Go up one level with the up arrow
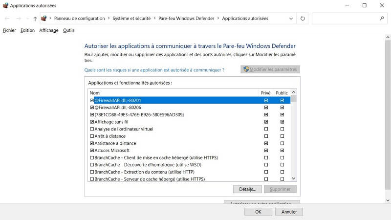The height and width of the screenshot is (220, 391). tap(35, 19)
